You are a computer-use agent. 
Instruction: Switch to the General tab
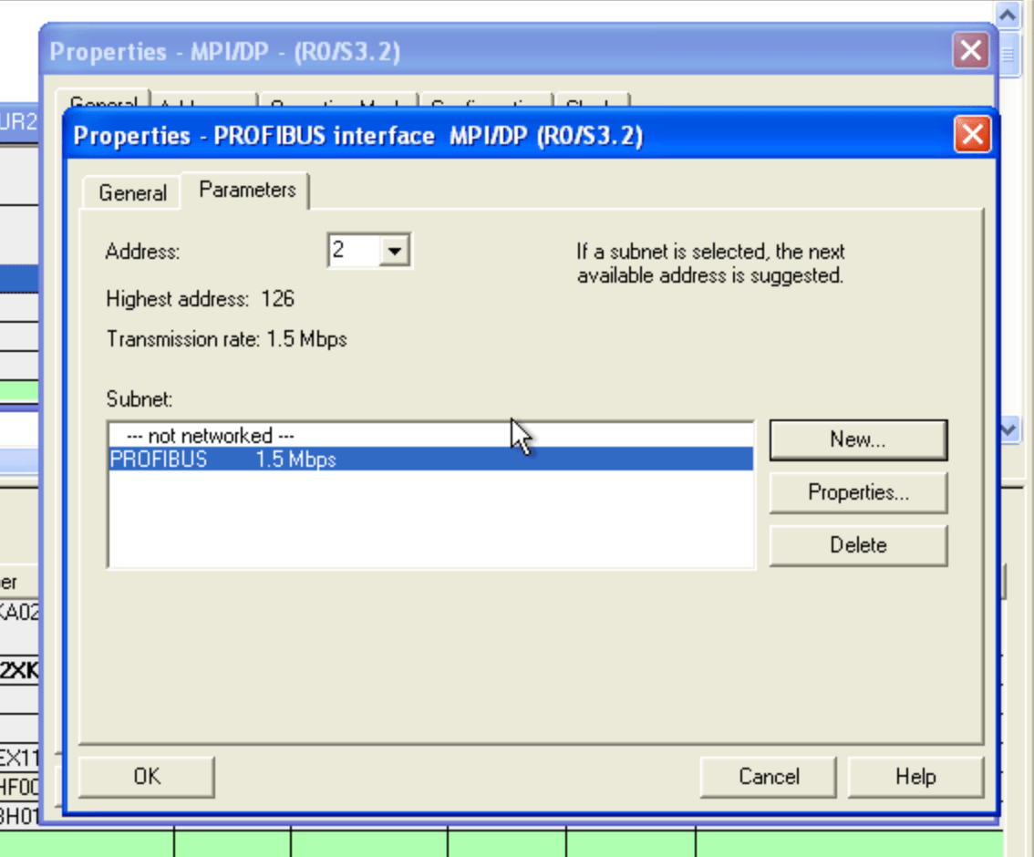tap(132, 192)
